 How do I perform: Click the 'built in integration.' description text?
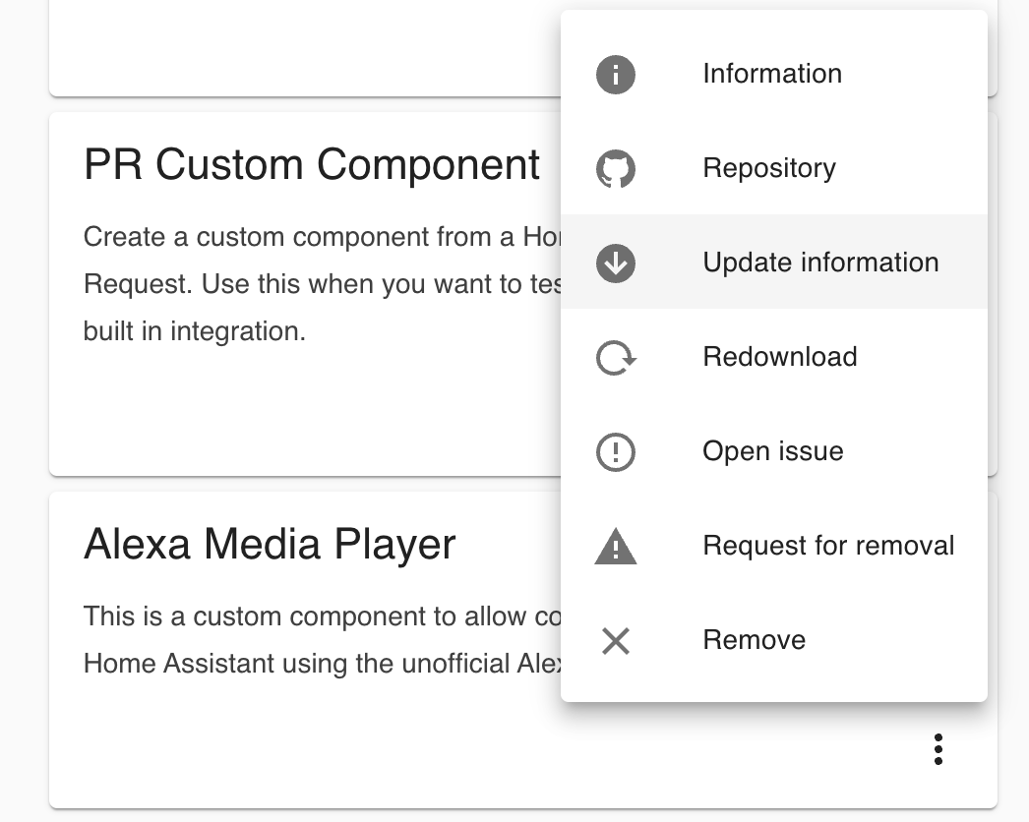pos(195,331)
